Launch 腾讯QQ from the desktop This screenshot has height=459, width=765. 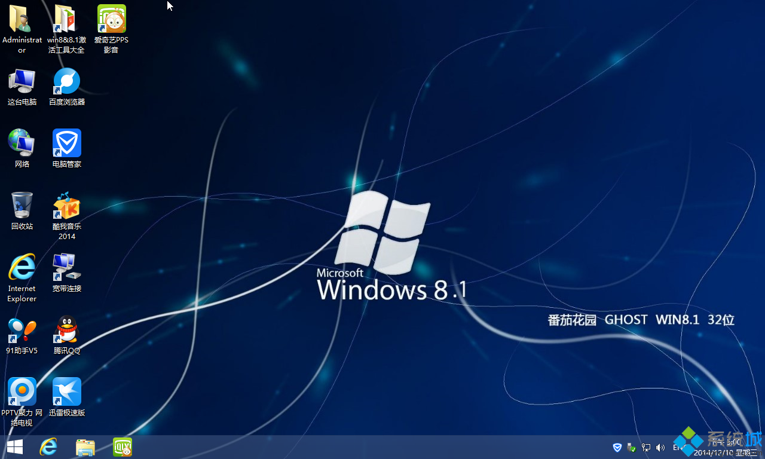(66, 330)
